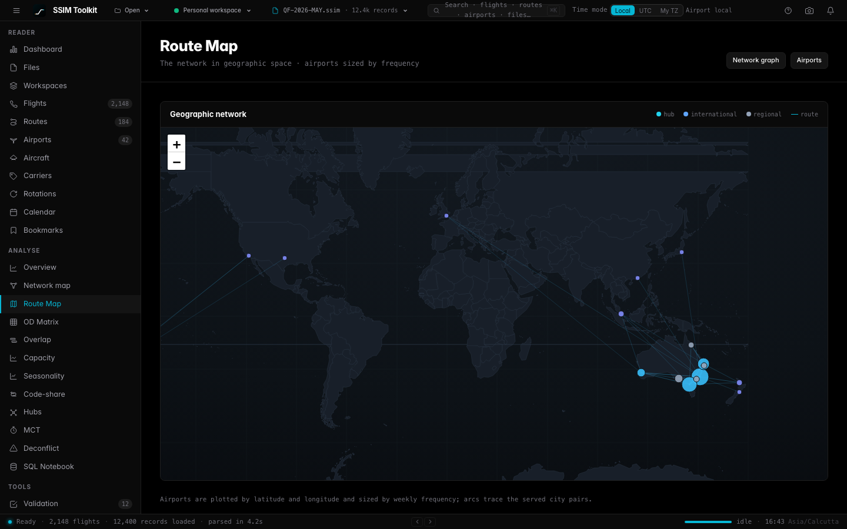This screenshot has height=529, width=847.
Task: Click the Seasonality chart icon
Action: (x=14, y=376)
